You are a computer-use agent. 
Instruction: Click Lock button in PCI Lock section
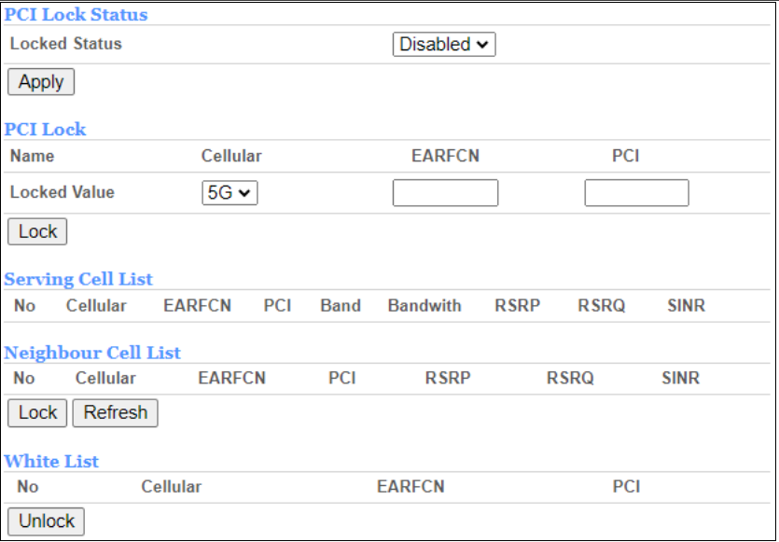37,231
